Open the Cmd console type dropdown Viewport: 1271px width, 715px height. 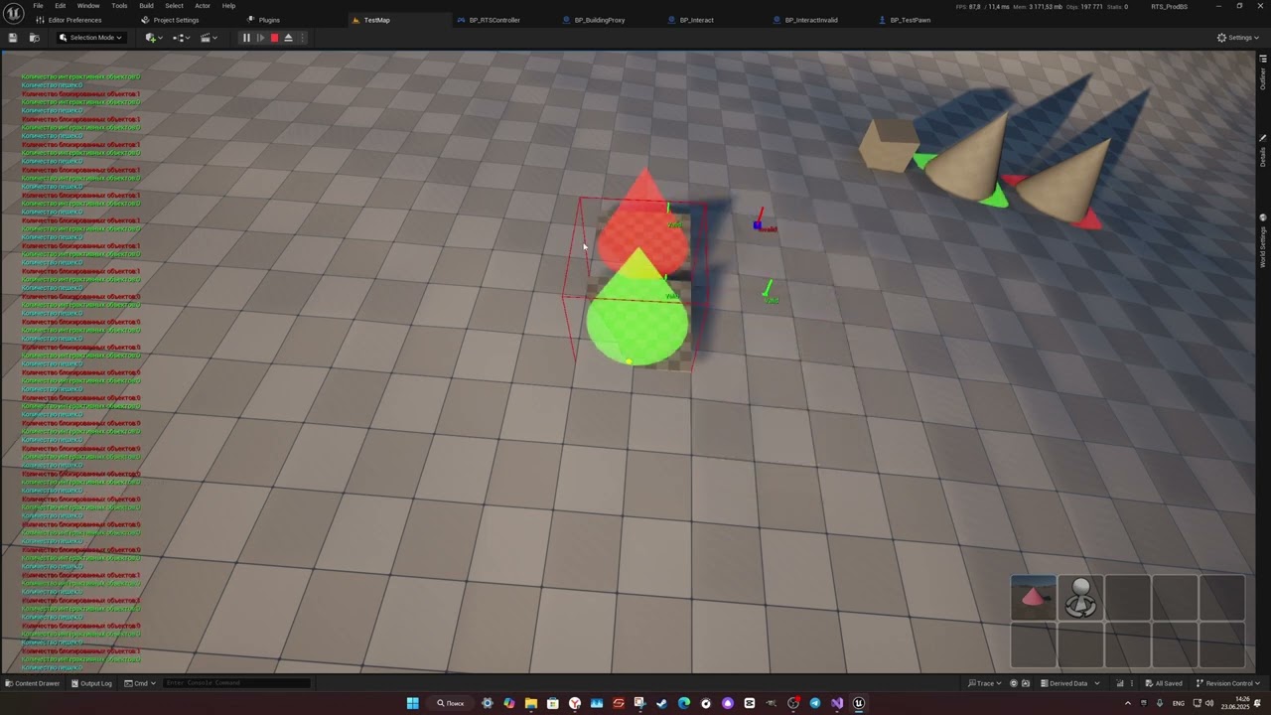(141, 683)
